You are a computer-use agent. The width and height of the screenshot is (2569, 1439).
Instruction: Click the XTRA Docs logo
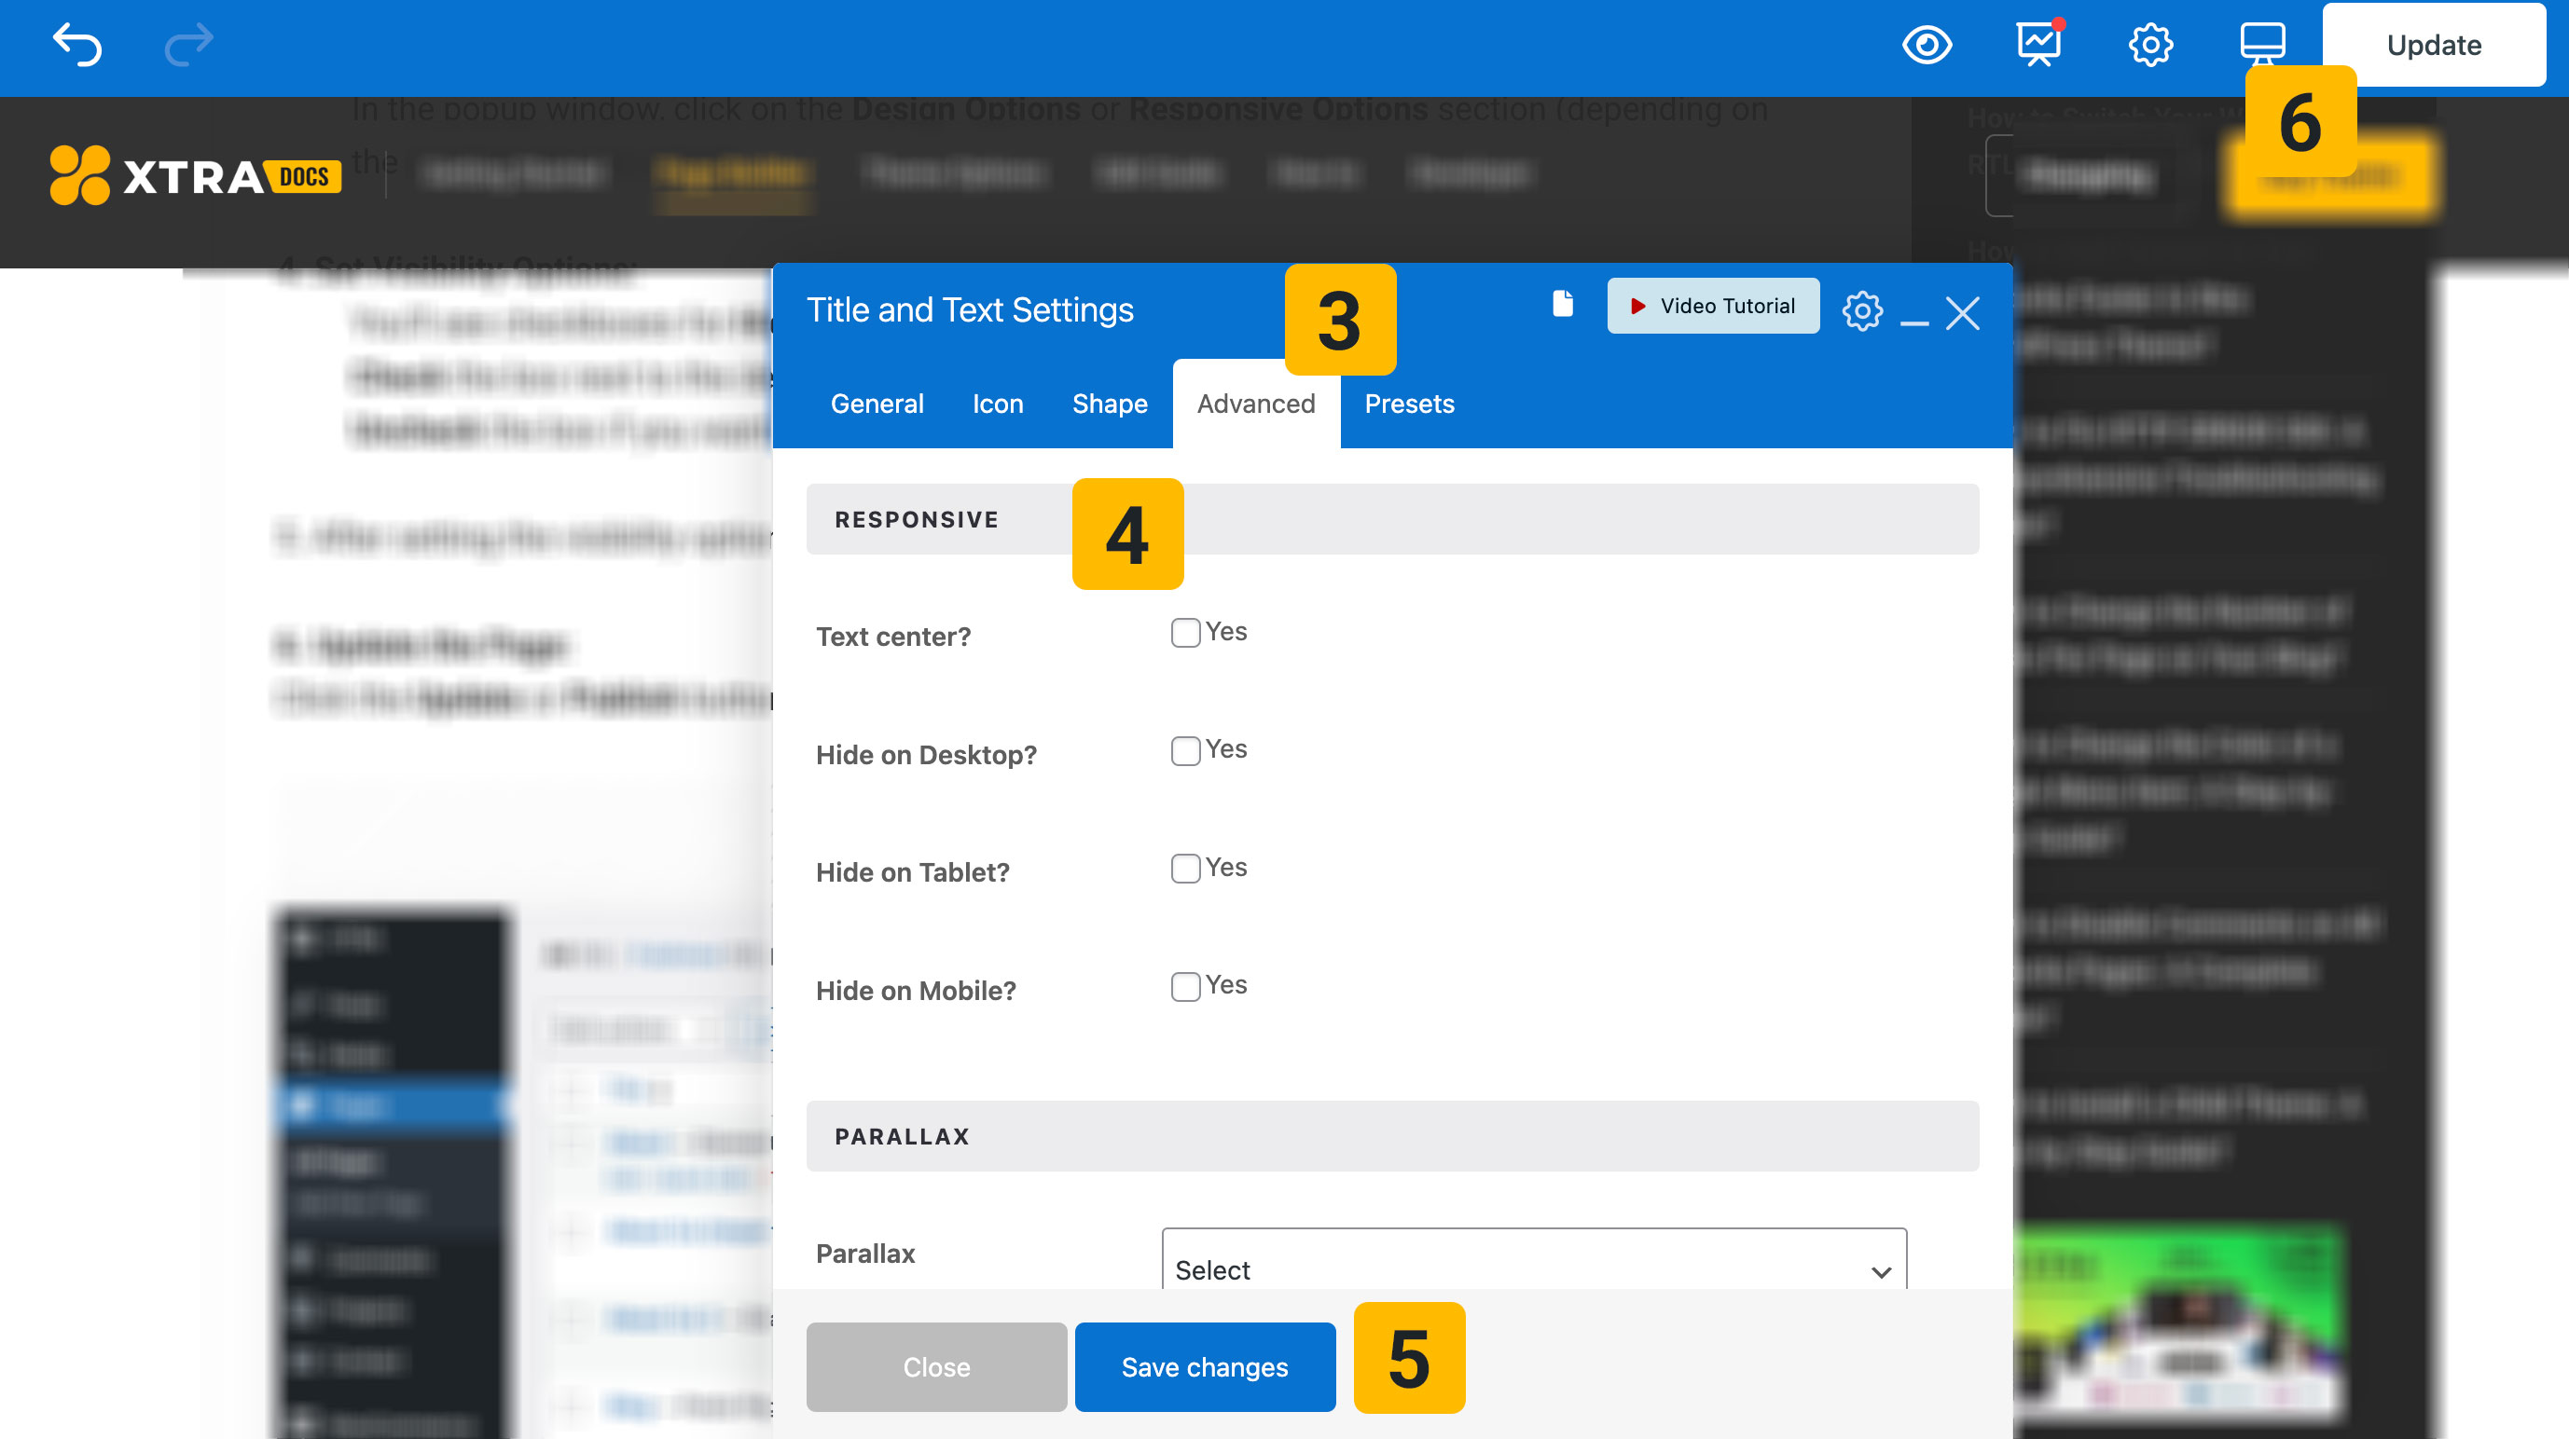(197, 176)
